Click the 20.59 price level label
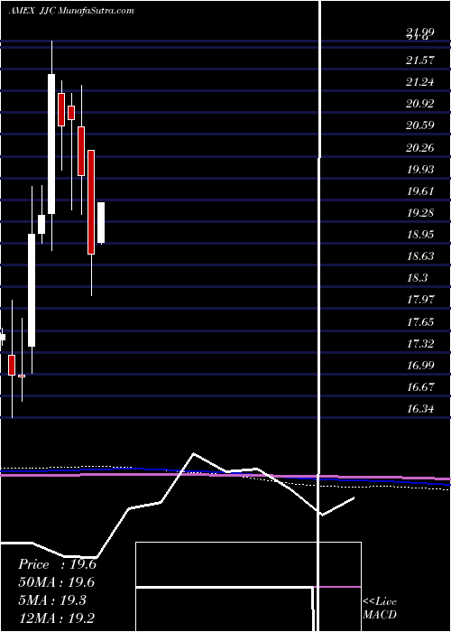 [x=420, y=126]
